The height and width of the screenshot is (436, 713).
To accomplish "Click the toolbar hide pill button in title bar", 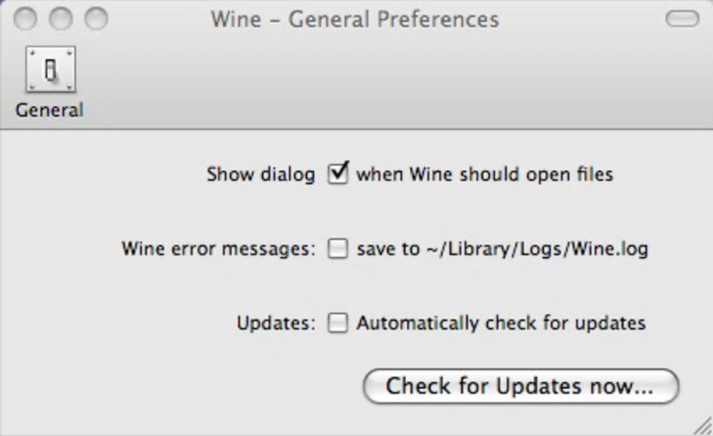I will tap(682, 19).
